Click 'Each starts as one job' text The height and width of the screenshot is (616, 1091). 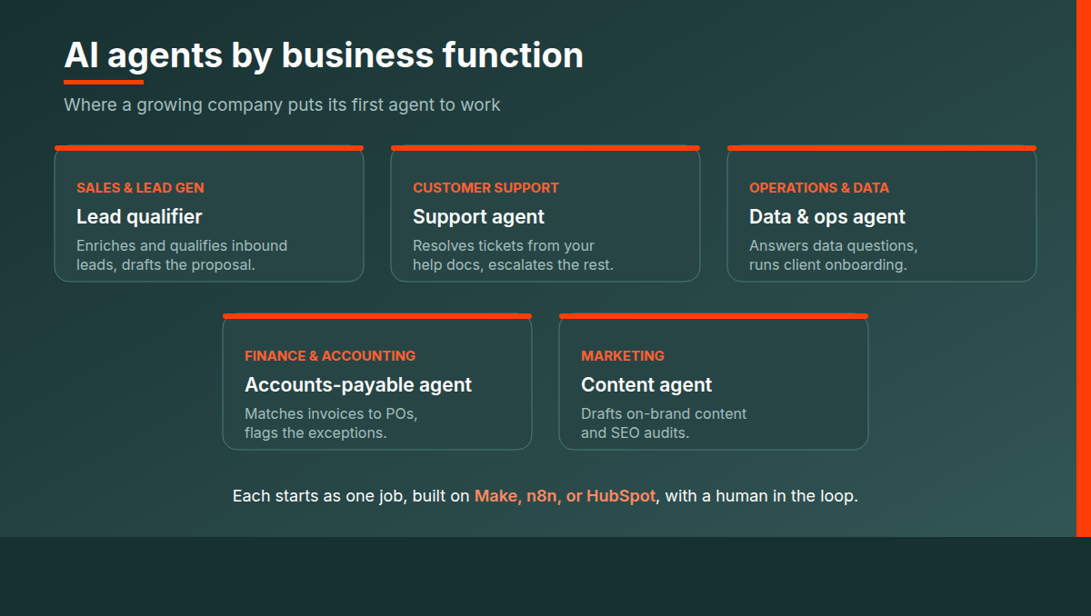point(315,496)
